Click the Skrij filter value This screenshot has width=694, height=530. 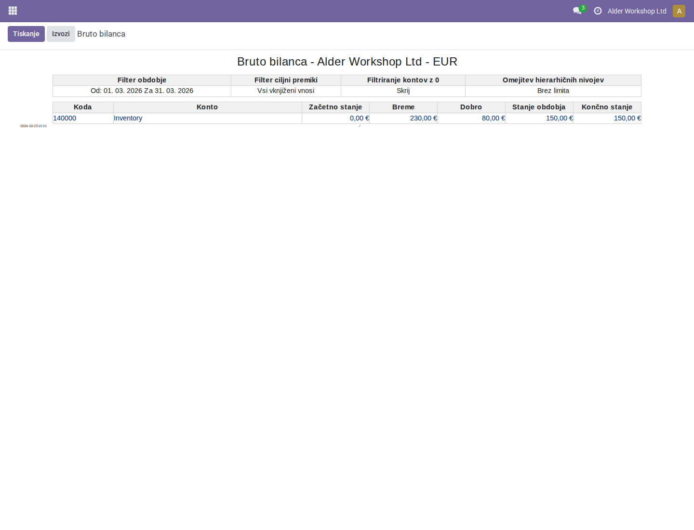point(403,91)
